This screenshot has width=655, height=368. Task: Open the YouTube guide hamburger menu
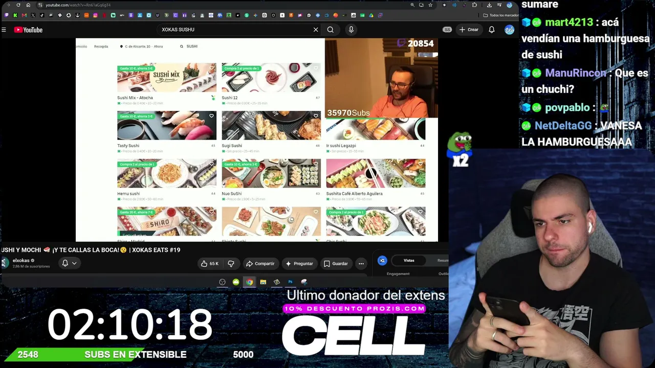click(x=4, y=30)
